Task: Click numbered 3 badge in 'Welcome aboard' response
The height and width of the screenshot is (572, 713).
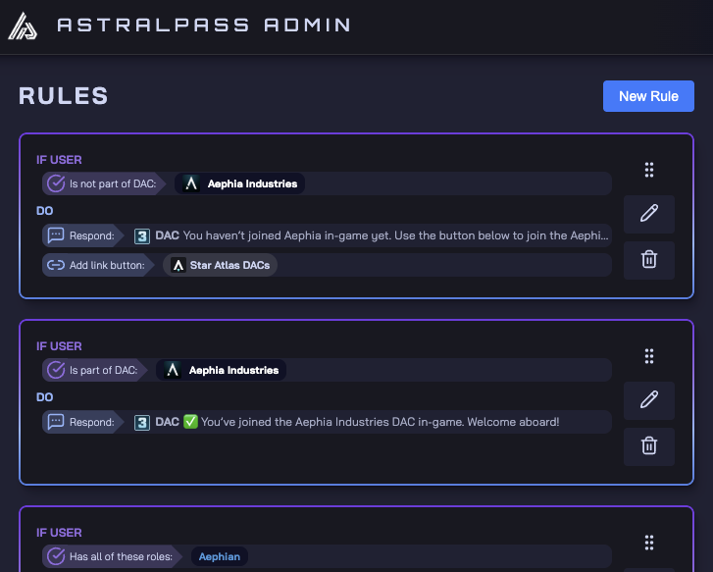Action: pyautogui.click(x=142, y=422)
